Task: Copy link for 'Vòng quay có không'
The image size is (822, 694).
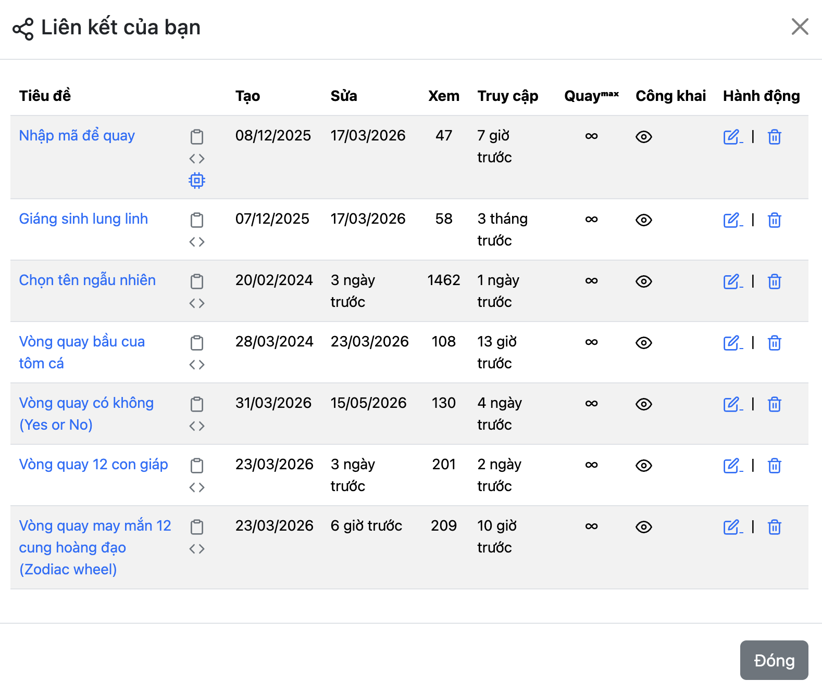Action: point(197,404)
